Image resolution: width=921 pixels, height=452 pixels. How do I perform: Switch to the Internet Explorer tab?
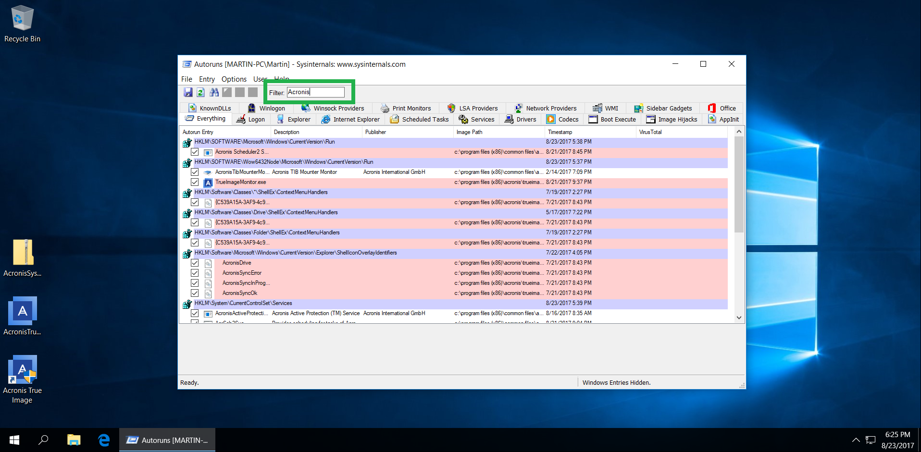pyautogui.click(x=350, y=119)
